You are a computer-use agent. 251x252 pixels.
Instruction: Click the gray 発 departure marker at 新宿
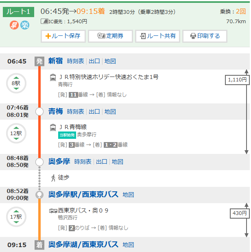[x=39, y=61]
